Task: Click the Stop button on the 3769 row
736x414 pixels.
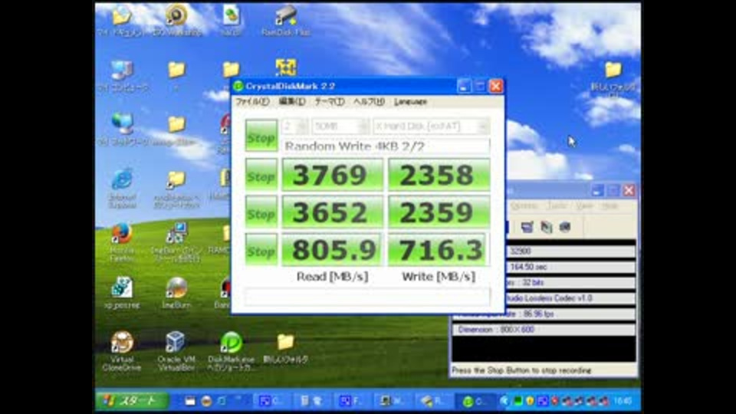Action: pyautogui.click(x=261, y=175)
